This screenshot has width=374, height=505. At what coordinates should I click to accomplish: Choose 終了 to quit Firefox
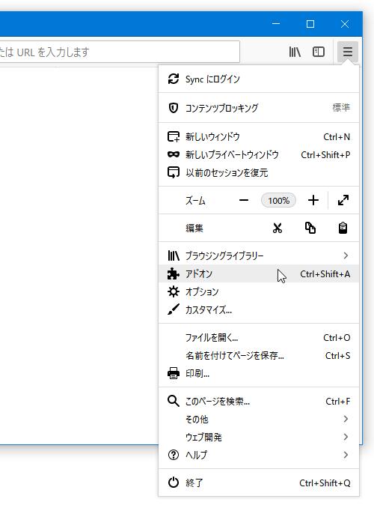(x=259, y=483)
